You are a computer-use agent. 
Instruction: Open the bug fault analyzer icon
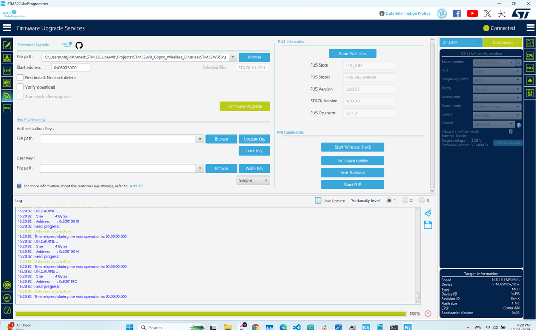pos(530,80)
